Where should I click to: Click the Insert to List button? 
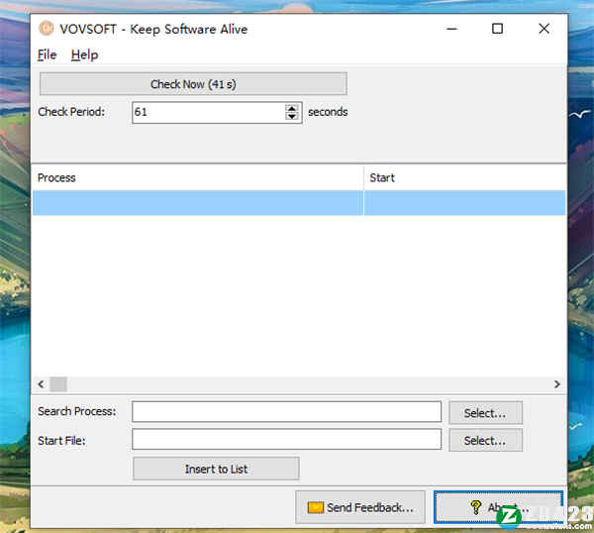pyautogui.click(x=216, y=469)
